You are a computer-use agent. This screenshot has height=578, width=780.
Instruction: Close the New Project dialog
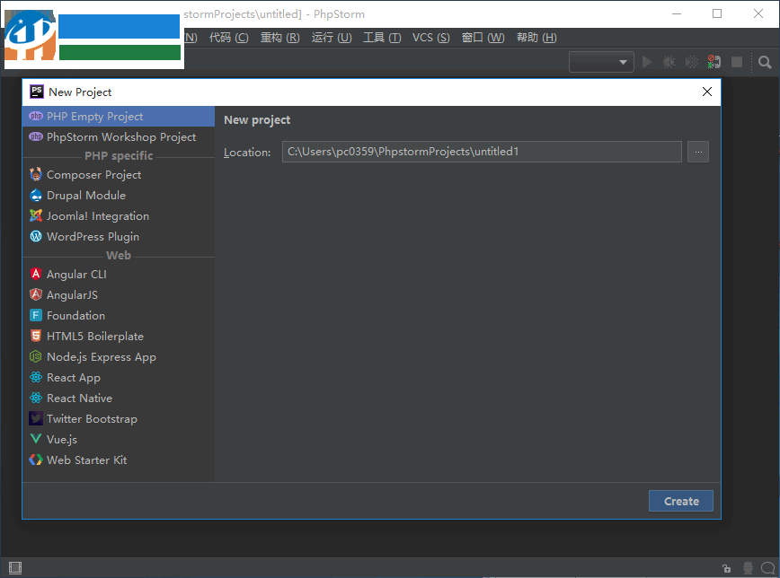[707, 92]
